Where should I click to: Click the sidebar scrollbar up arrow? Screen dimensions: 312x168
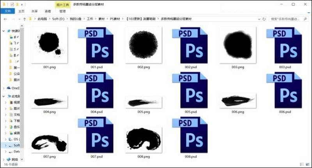coord(22,26)
